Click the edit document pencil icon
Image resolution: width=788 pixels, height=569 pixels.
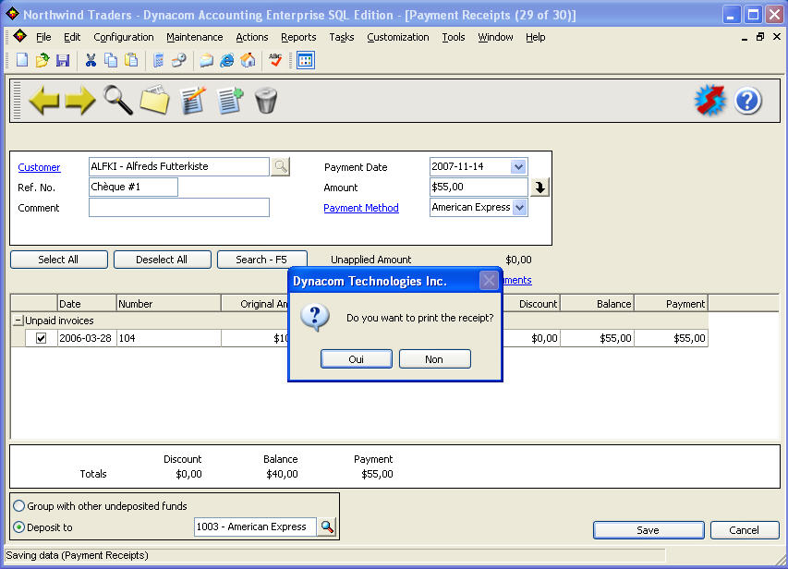point(193,100)
